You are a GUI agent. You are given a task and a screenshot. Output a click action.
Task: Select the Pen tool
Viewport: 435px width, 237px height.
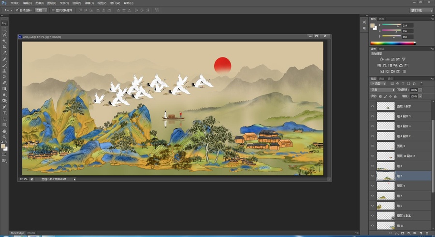pyautogui.click(x=4, y=107)
